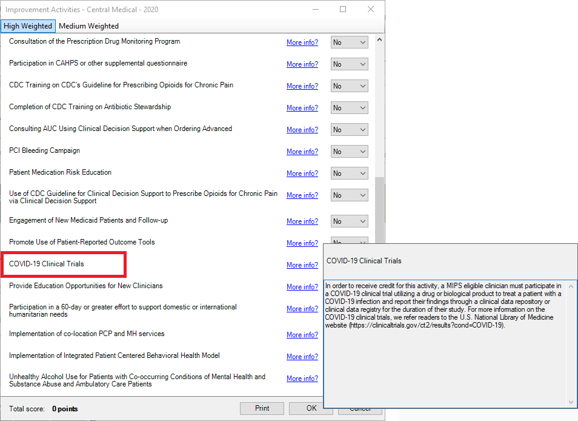Select the COVID-19 Clinical Trials activity label

tap(47, 264)
